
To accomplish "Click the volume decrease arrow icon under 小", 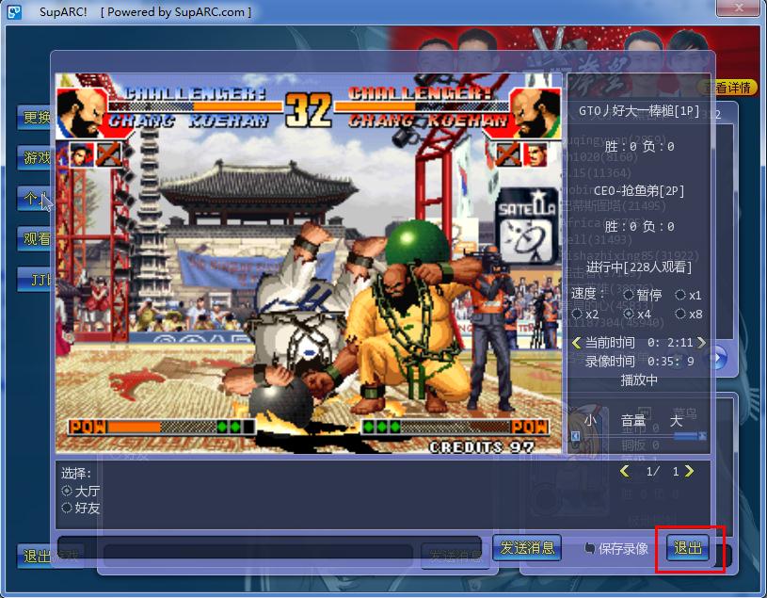I will [x=576, y=436].
